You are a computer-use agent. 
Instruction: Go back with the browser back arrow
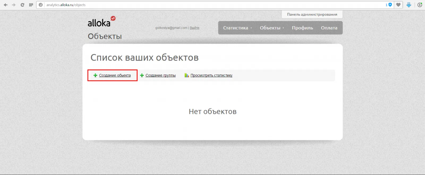(x=6, y=5)
